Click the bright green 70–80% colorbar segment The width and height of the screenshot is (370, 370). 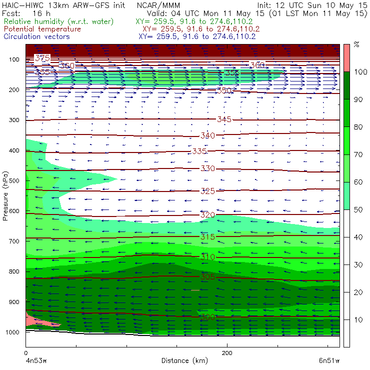coord(346,140)
